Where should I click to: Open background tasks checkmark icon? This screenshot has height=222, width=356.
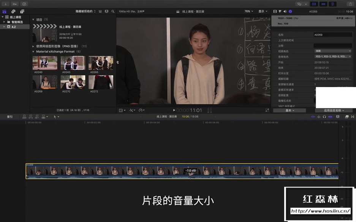coord(24,4)
